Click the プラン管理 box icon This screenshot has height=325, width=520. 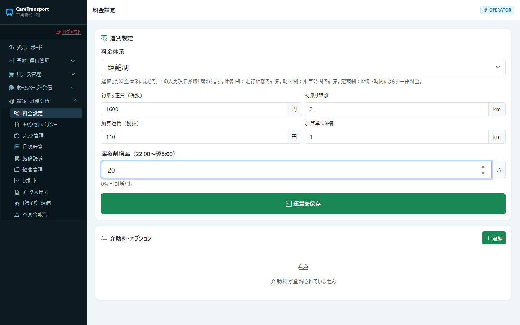[17, 136]
